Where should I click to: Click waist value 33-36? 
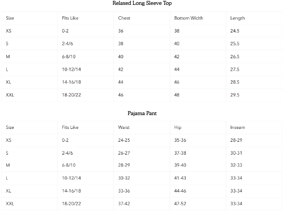[124, 191]
